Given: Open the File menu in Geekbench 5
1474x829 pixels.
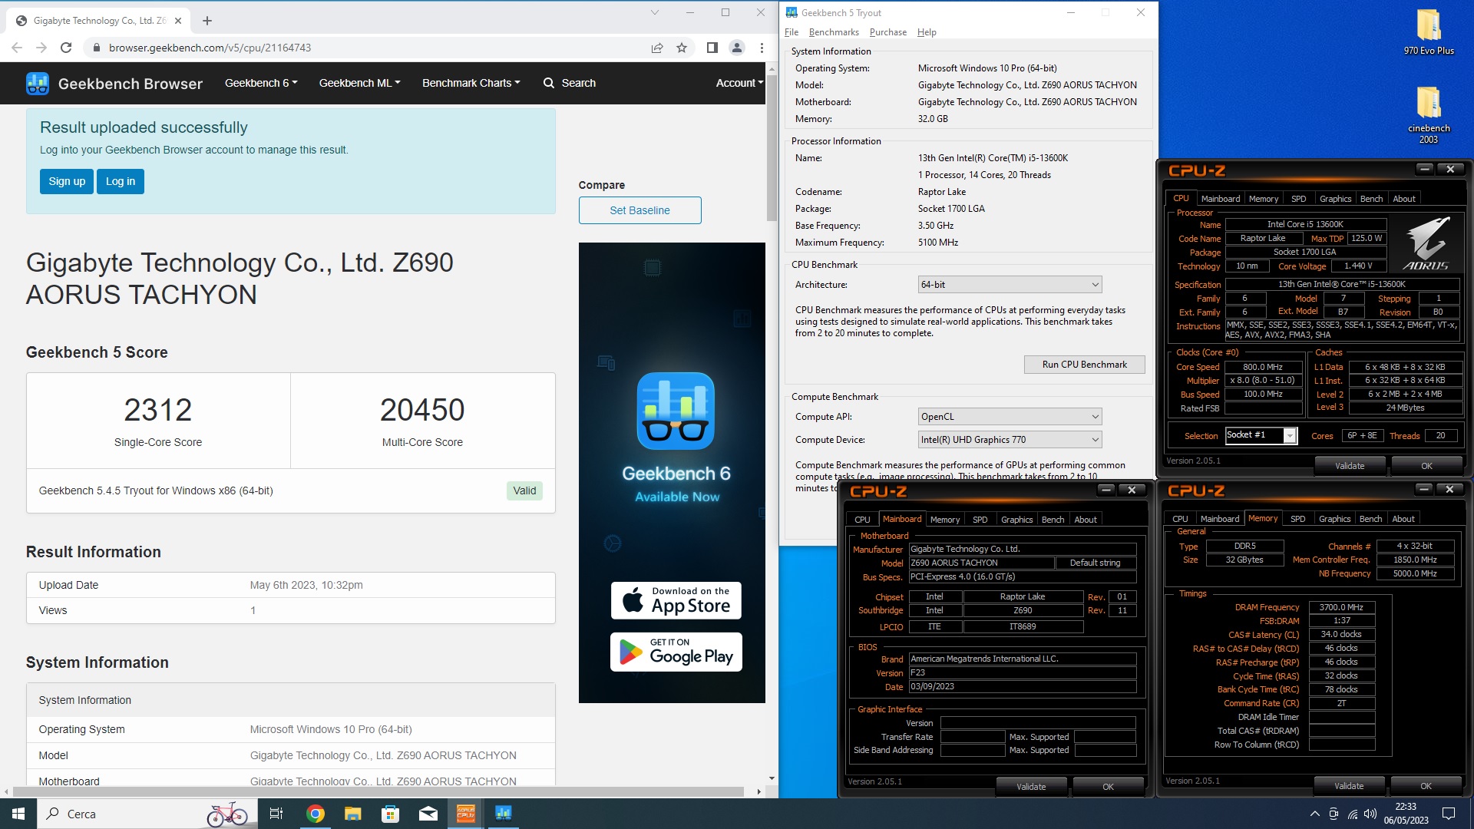Looking at the screenshot, I should (x=792, y=32).
